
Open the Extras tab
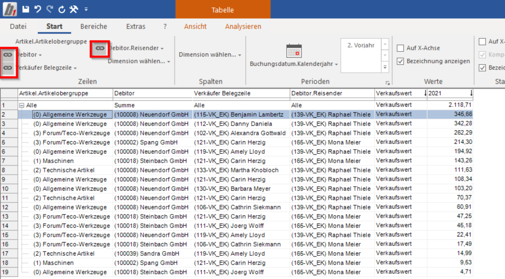point(136,26)
